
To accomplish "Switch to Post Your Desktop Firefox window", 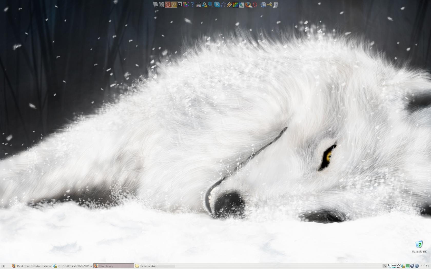I will (32, 266).
